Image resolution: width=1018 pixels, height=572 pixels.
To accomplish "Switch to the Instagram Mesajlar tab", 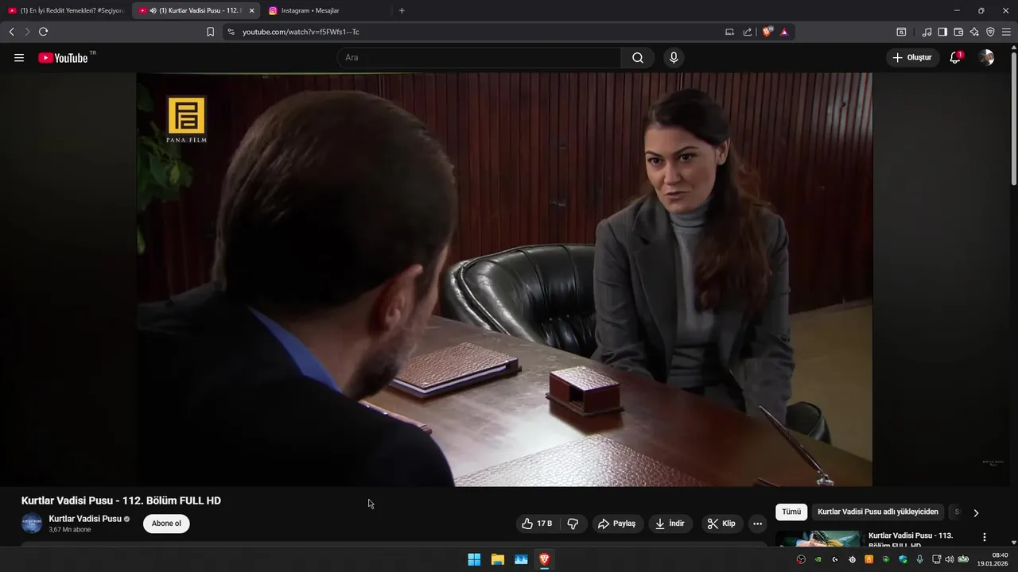I will pos(326,10).
